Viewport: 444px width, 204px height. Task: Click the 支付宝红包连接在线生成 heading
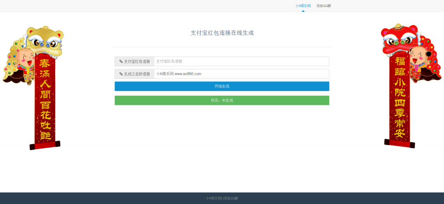(222, 33)
